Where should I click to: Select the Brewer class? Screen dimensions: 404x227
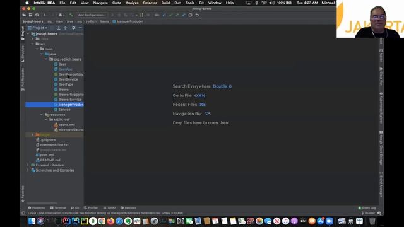click(x=64, y=90)
